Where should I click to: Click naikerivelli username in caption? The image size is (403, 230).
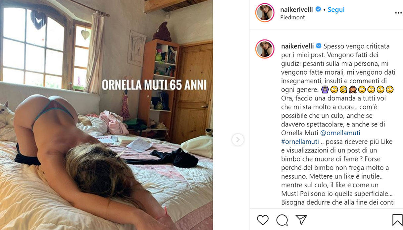pos(297,46)
